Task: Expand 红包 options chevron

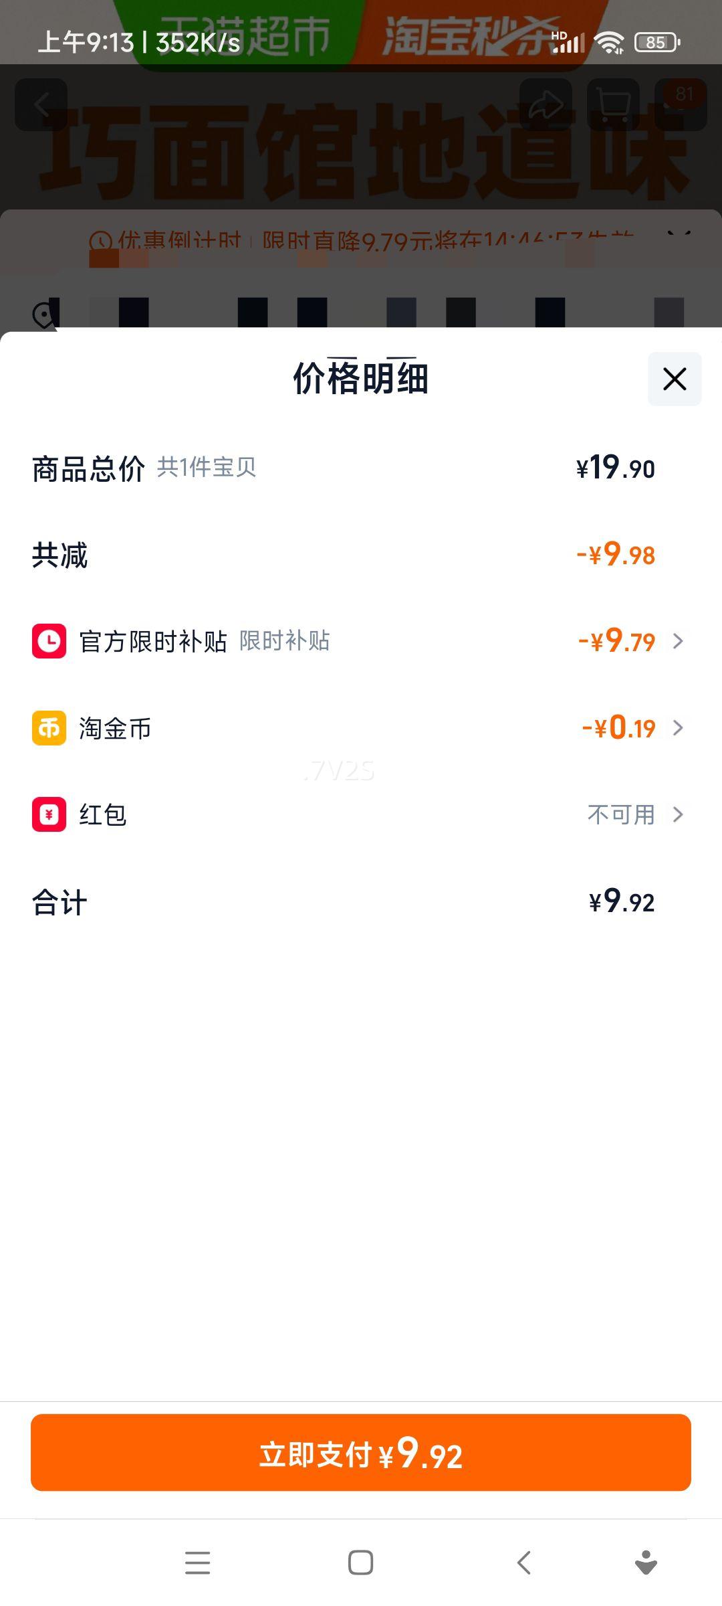Action: [x=678, y=814]
